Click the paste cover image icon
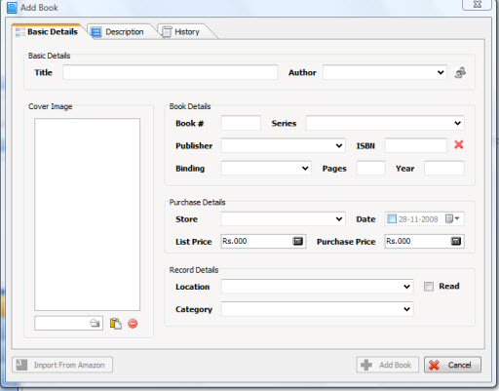 pyautogui.click(x=116, y=324)
